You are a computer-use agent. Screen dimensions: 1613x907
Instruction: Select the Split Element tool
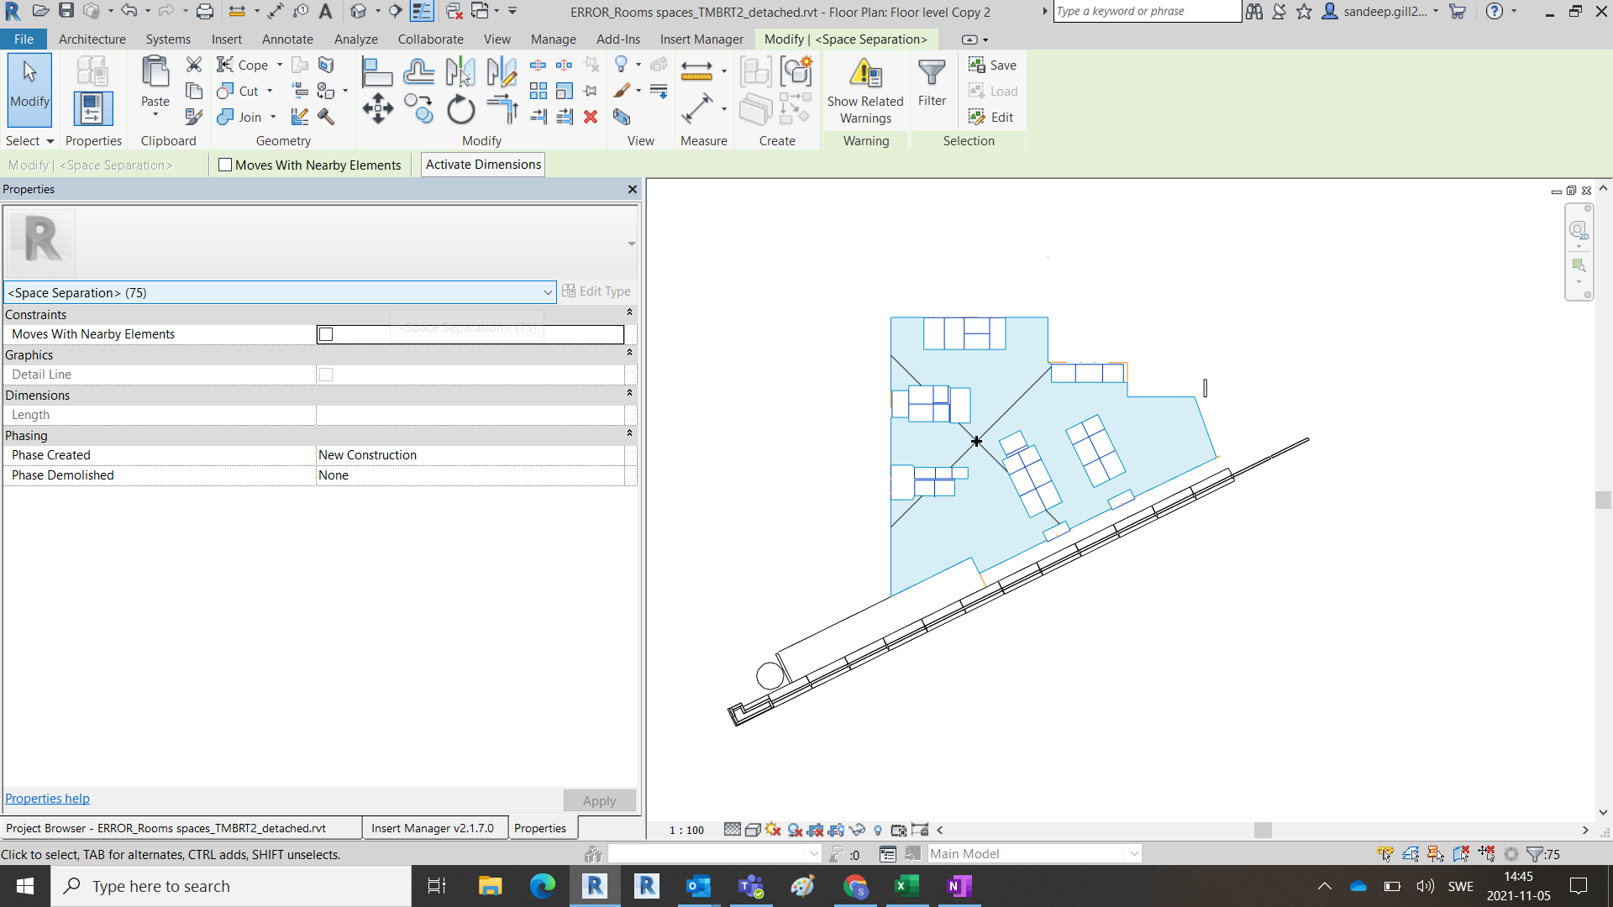pos(538,65)
